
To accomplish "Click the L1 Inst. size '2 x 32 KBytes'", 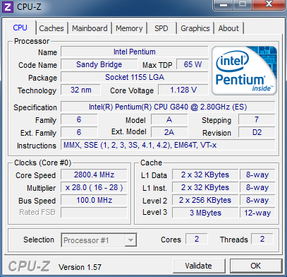I will point(205,187).
